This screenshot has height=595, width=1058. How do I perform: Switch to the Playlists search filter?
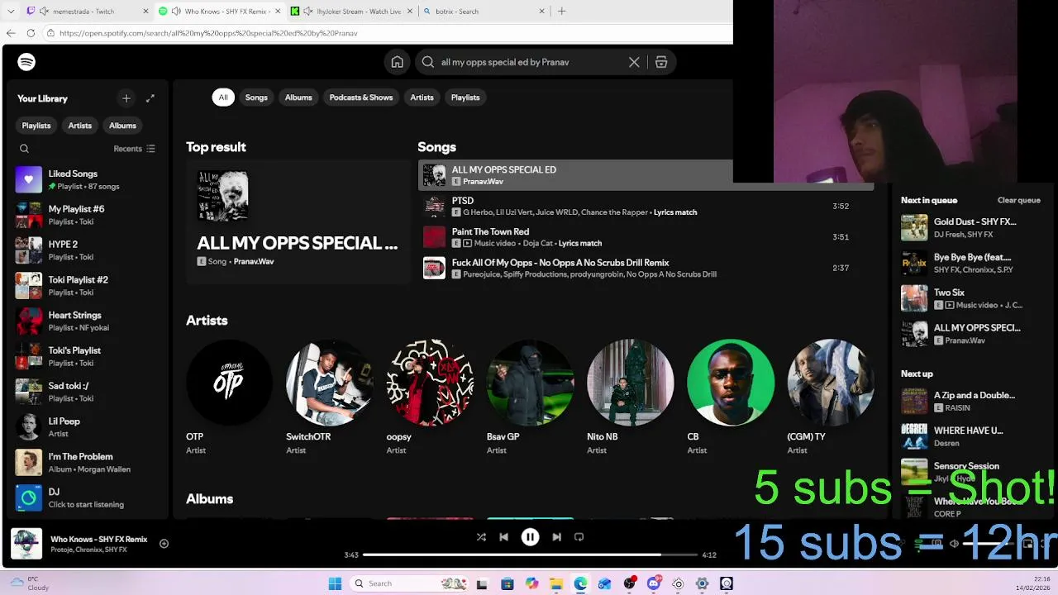pyautogui.click(x=465, y=98)
